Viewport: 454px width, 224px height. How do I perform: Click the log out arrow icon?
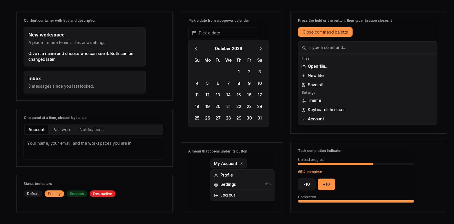pyautogui.click(x=216, y=195)
